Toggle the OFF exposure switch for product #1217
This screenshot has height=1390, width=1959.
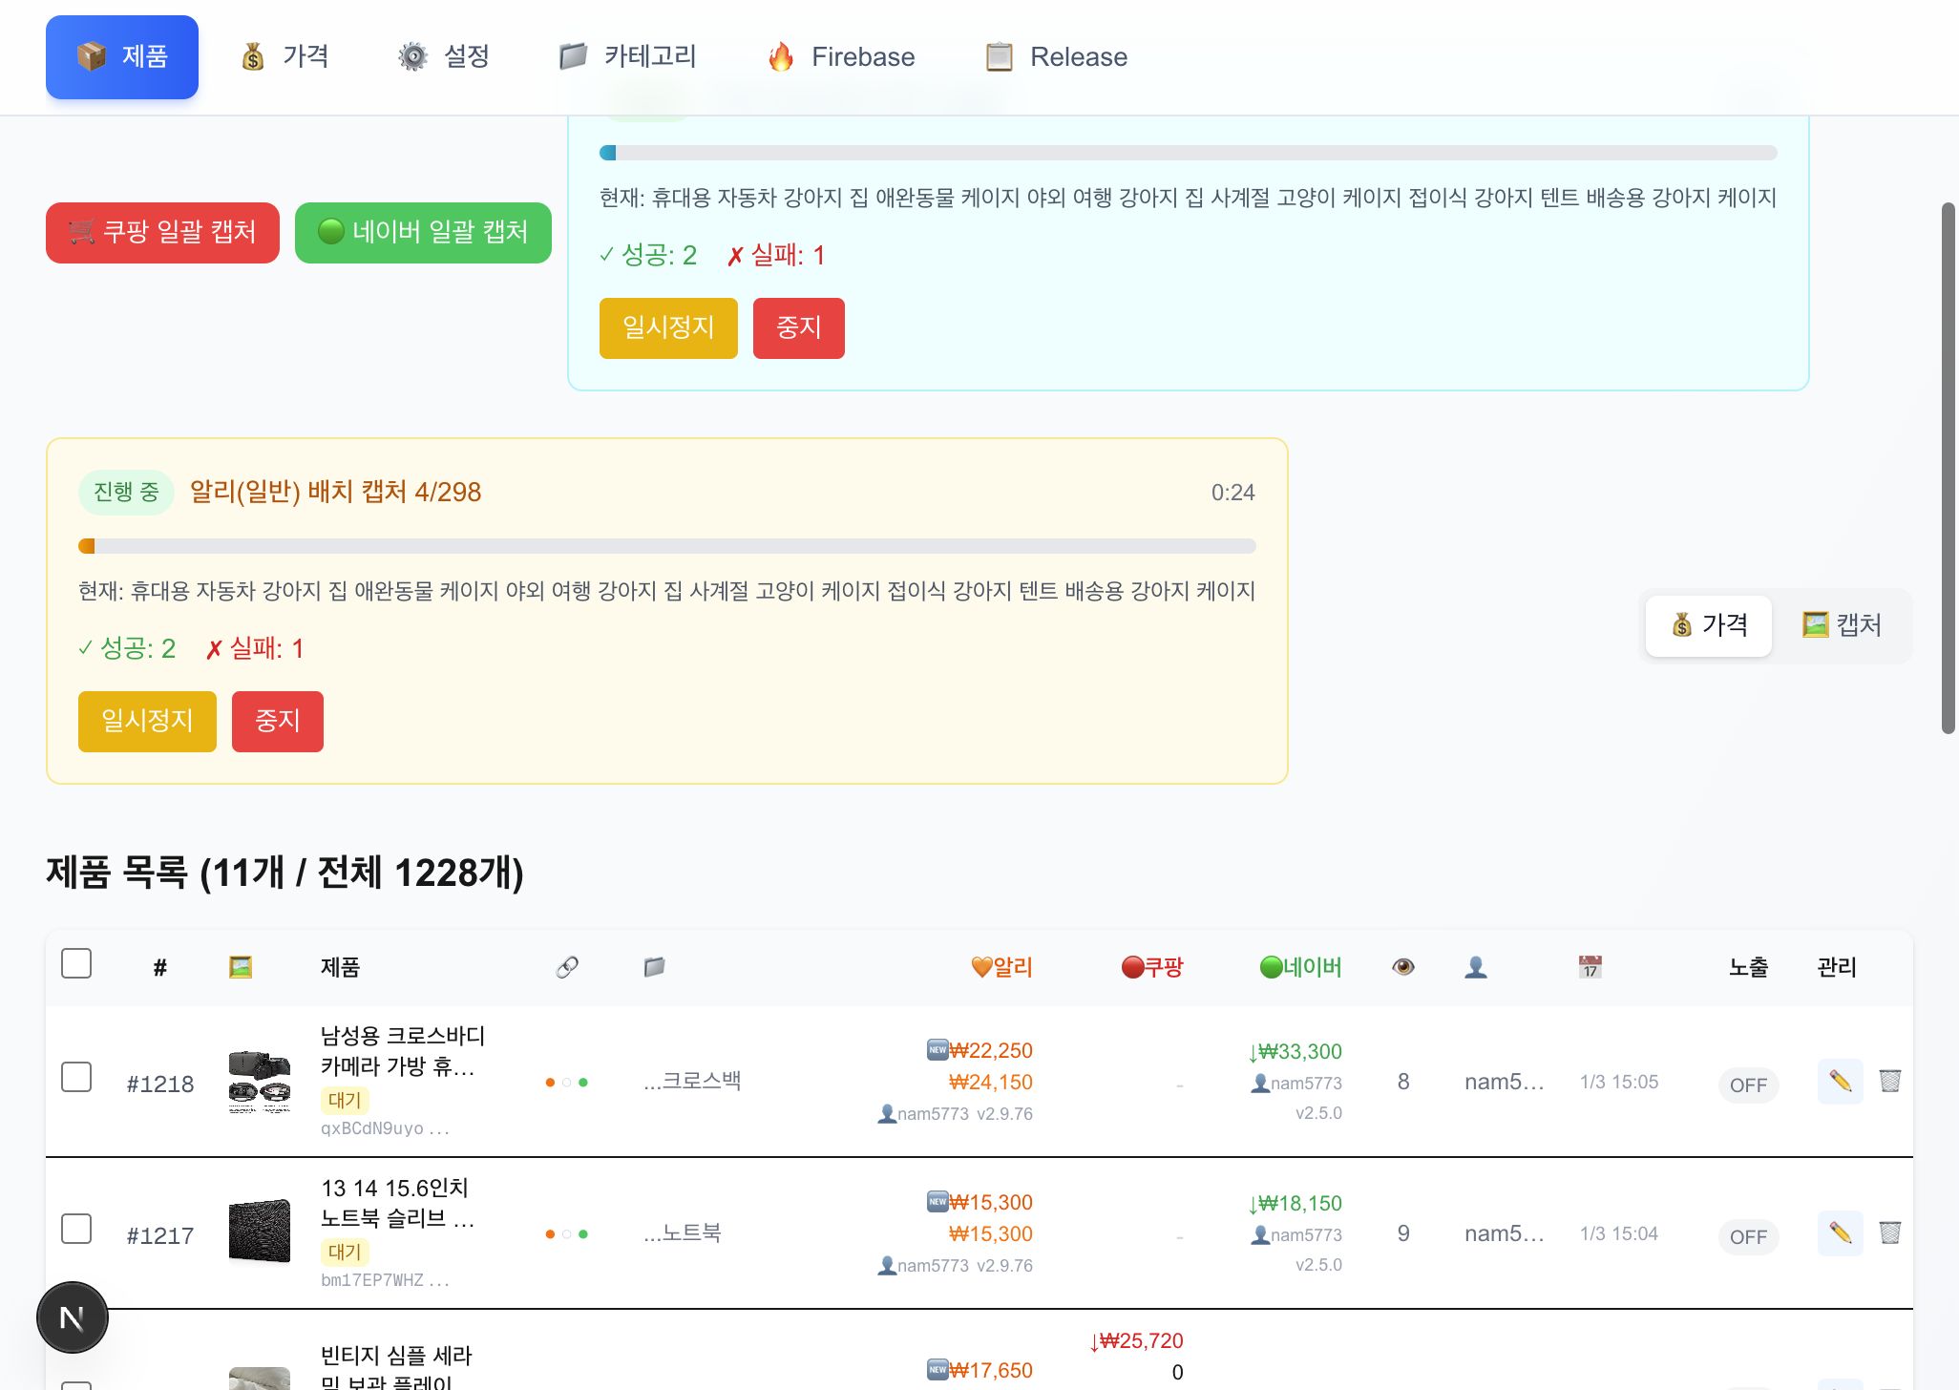coord(1747,1236)
